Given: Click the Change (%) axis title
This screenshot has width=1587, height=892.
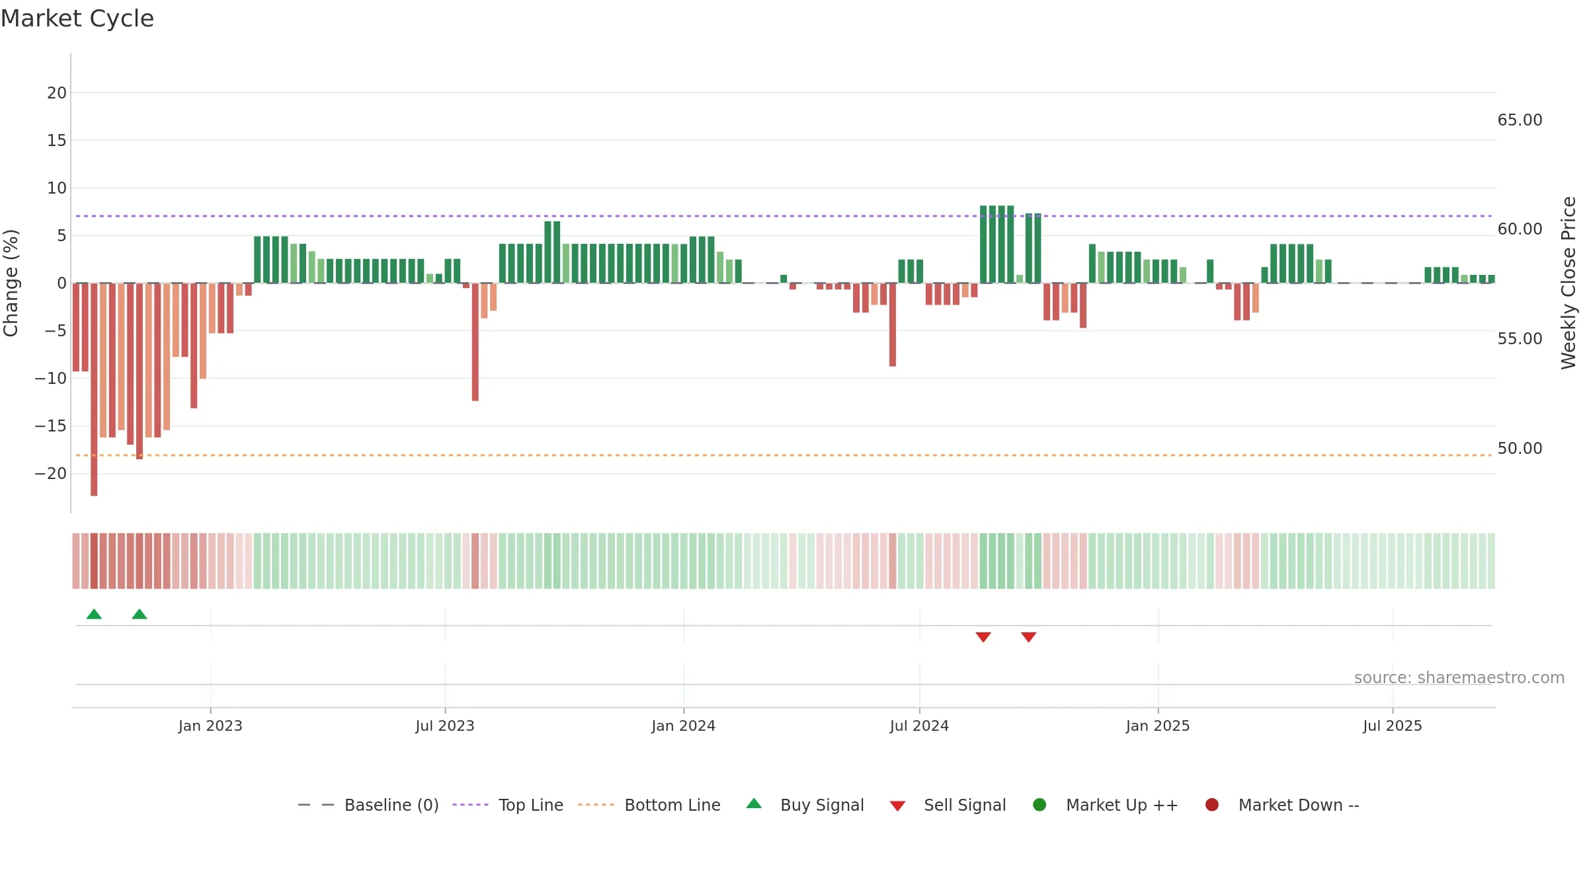Looking at the screenshot, I should pos(11,283).
